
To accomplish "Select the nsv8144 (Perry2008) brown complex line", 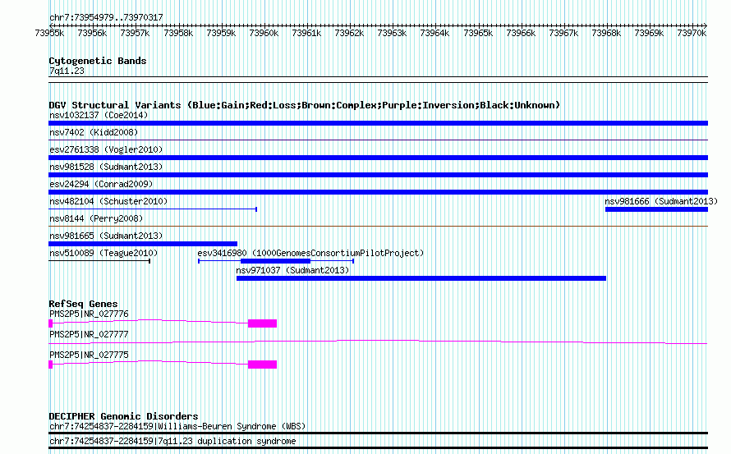I will pos(378,227).
